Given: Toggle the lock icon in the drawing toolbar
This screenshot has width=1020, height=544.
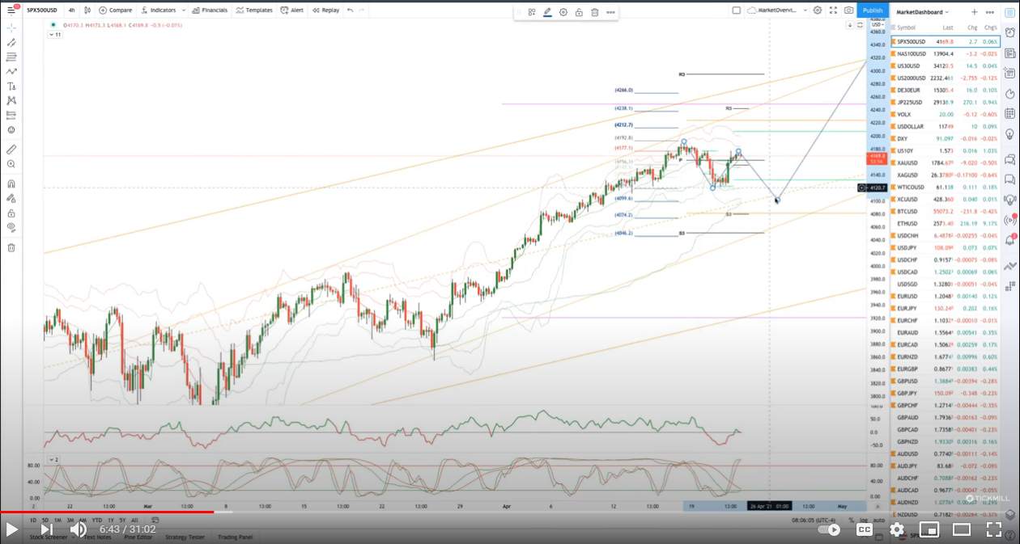Looking at the screenshot, I should tap(579, 12).
